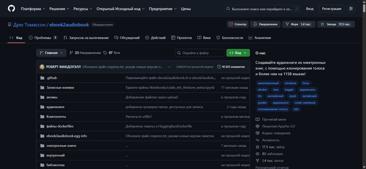Image resolution: width=366 pixels, height=169 pixels.
Task: Open the Вики tab
Action: [x=204, y=38]
